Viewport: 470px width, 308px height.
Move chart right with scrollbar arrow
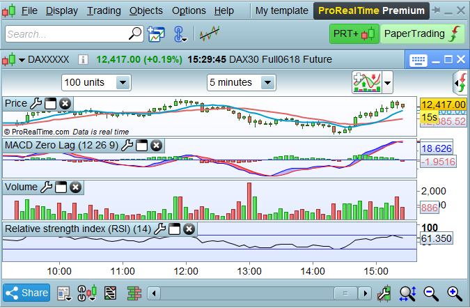[x=365, y=293]
